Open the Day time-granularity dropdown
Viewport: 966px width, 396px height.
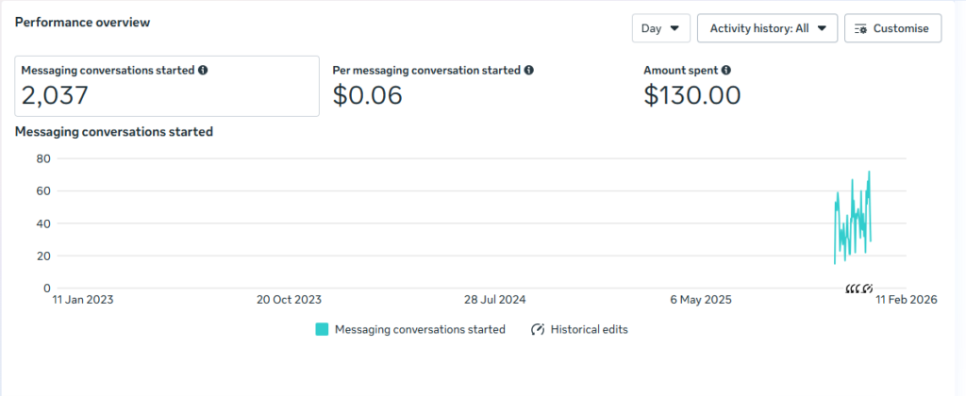[661, 28]
